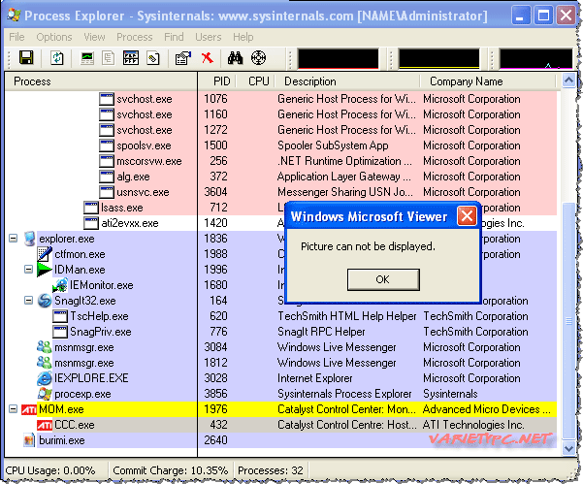The height and width of the screenshot is (484, 583).
Task: Click the scrollbar down arrow
Action: click(x=568, y=448)
